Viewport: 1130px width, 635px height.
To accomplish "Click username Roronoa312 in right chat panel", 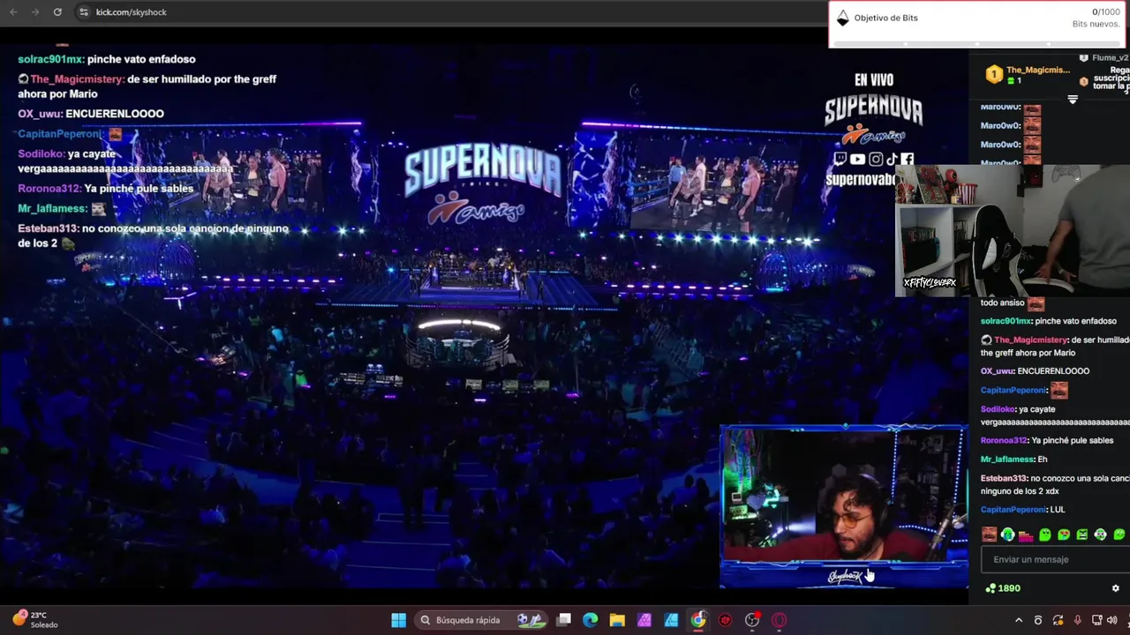I will [1005, 440].
